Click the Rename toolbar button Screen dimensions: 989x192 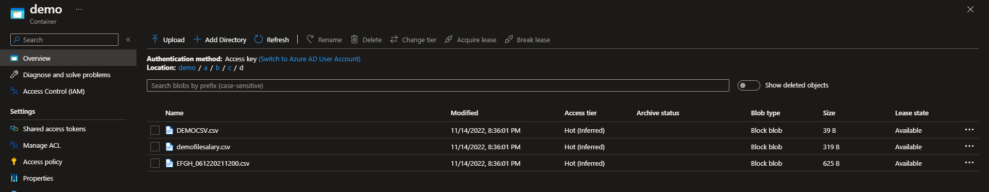tap(325, 40)
